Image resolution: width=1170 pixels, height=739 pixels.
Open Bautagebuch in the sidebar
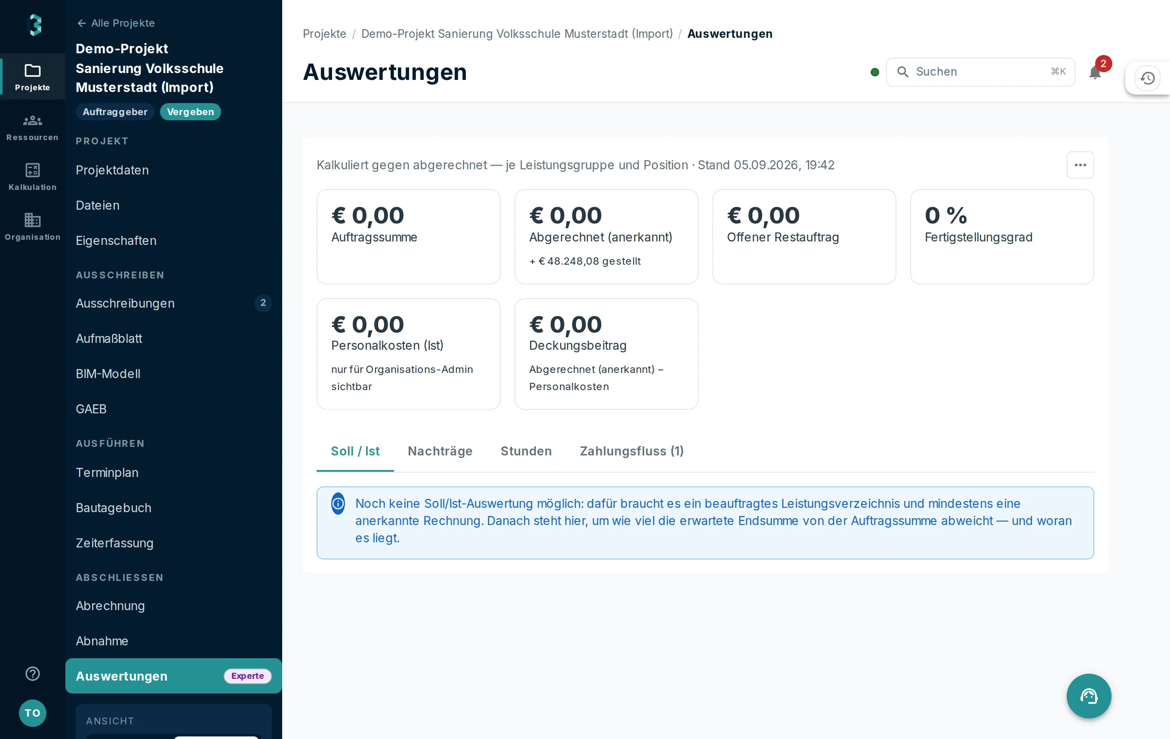tap(173, 508)
